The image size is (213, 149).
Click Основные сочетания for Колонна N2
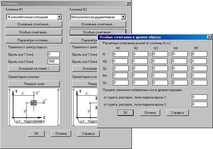pos(98,24)
